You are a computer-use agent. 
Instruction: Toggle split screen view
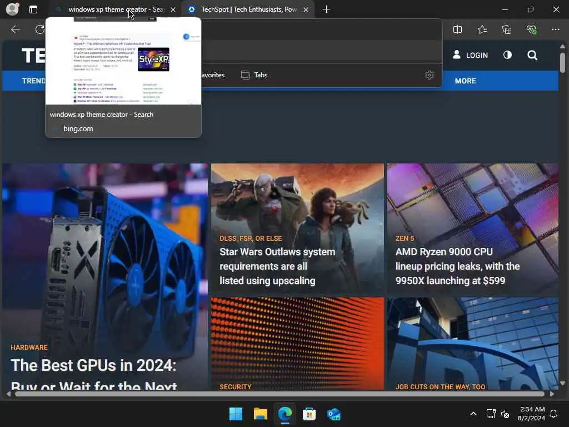(x=458, y=30)
